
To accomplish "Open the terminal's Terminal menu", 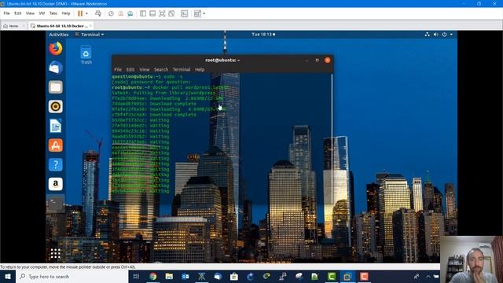I will tap(182, 69).
